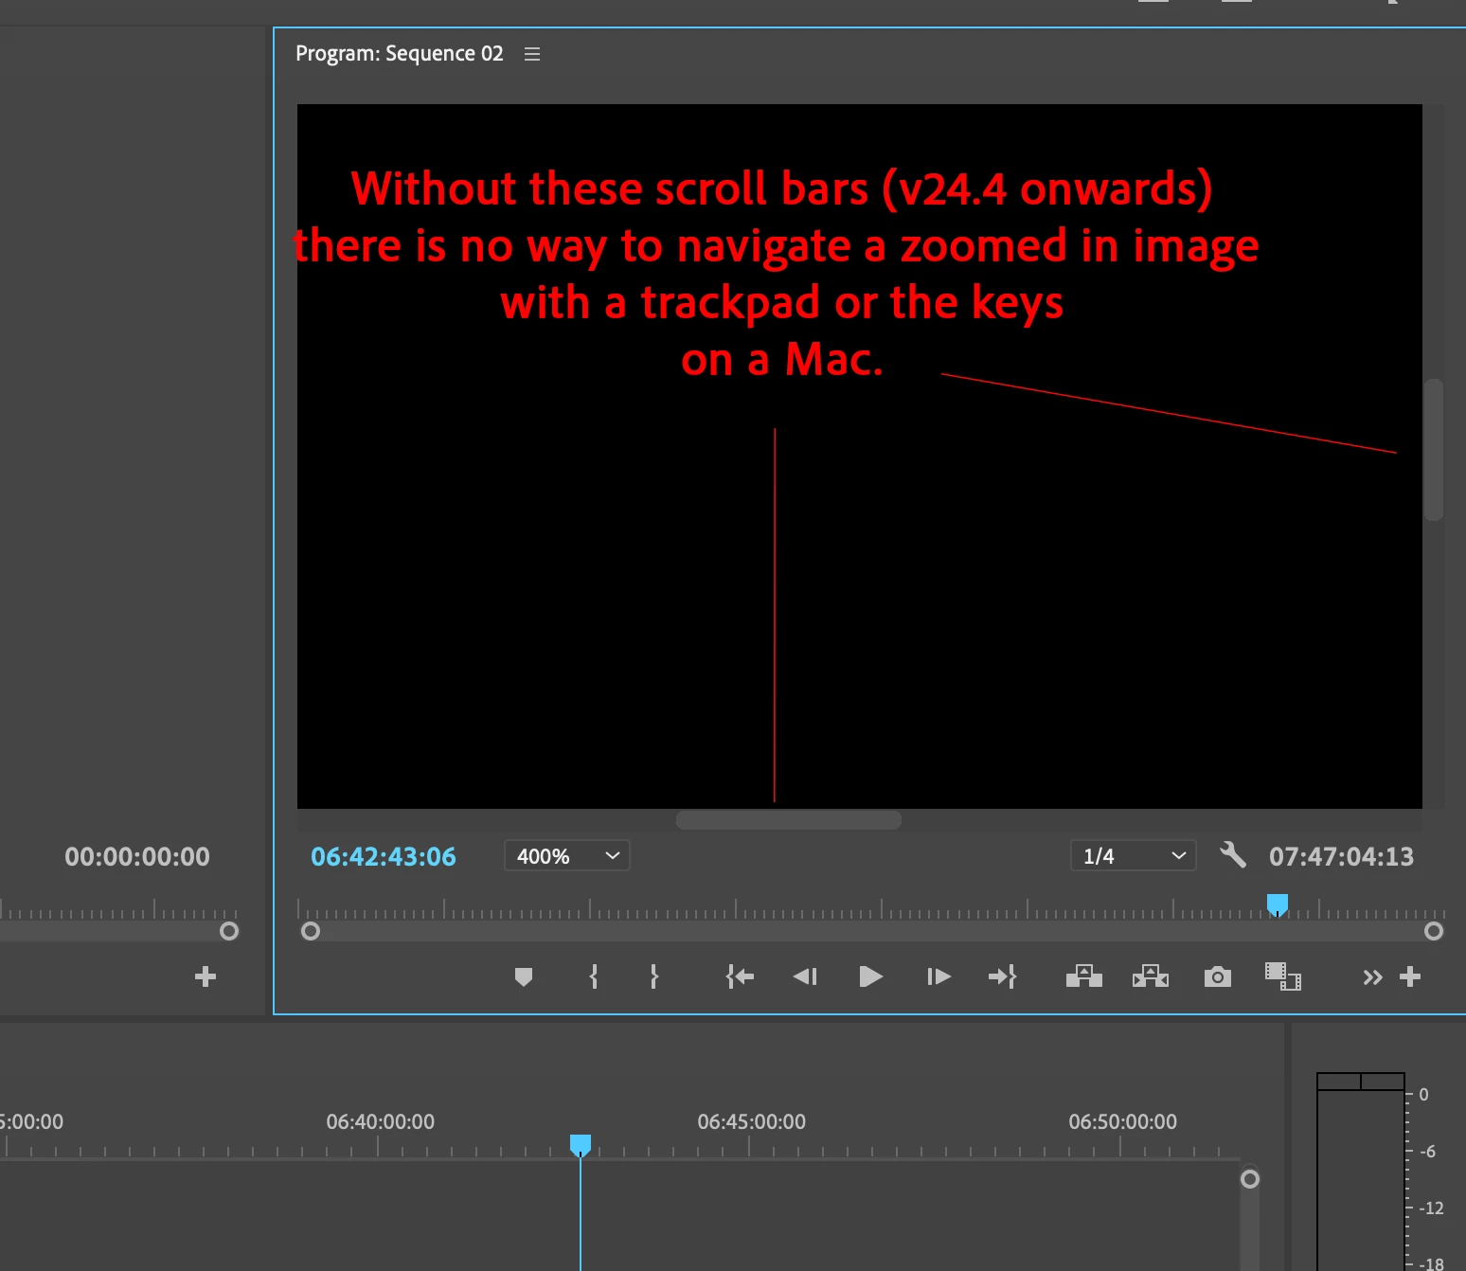Click the Source monitor zoom bar handle

coord(229,931)
